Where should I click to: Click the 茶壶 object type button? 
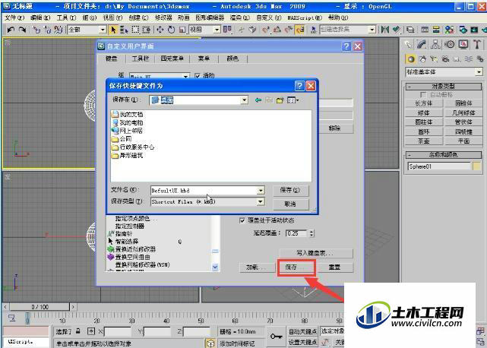tap(424, 141)
